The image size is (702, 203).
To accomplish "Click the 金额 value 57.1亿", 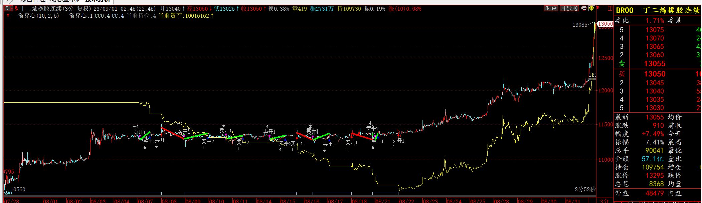I will coord(653,159).
